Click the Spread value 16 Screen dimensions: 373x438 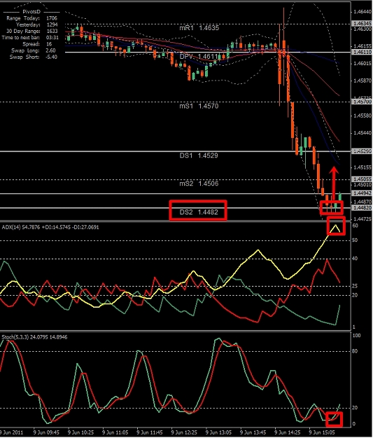click(x=49, y=44)
